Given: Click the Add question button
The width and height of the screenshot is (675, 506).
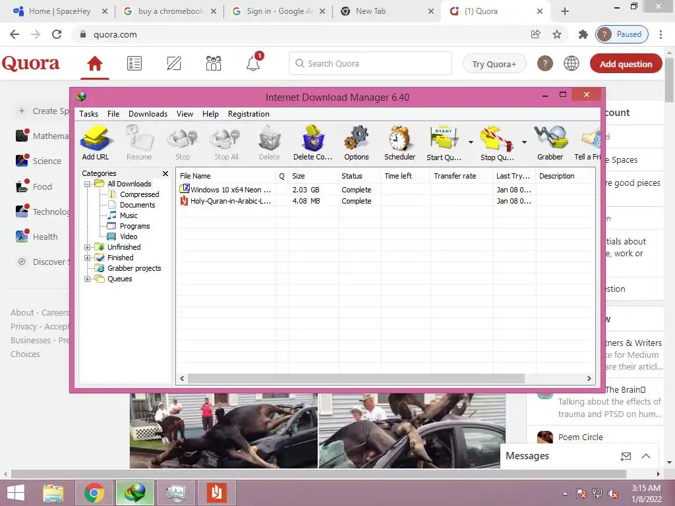Looking at the screenshot, I should (x=626, y=64).
